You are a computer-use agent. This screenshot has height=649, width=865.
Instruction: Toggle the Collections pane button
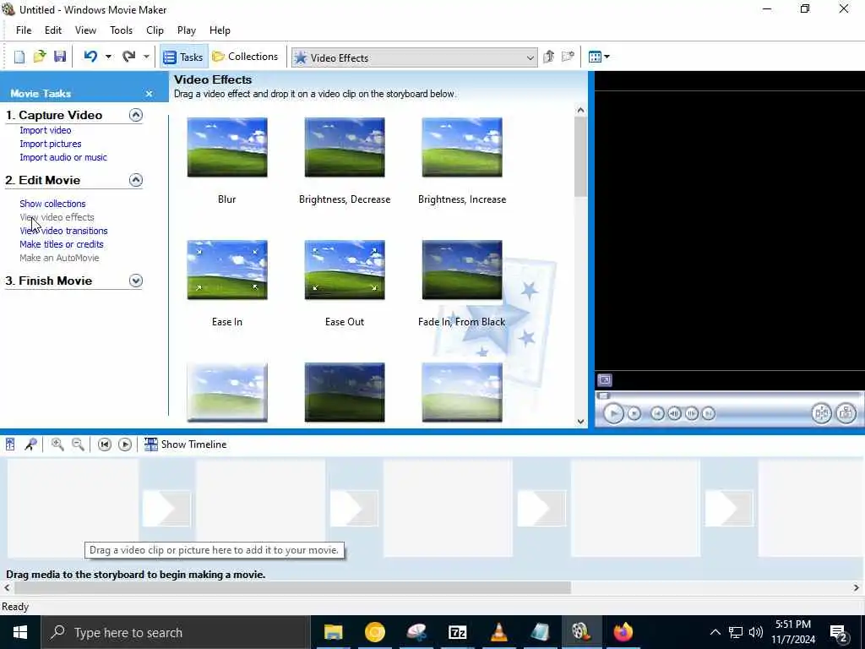pos(245,57)
